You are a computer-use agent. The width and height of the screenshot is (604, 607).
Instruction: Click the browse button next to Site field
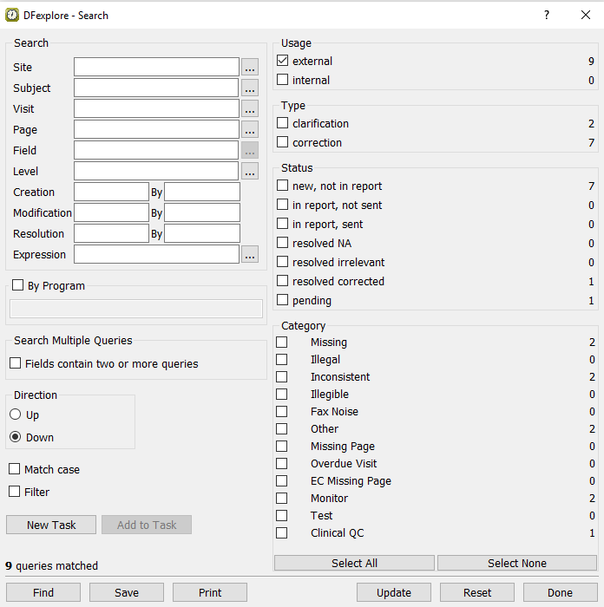[250, 68]
